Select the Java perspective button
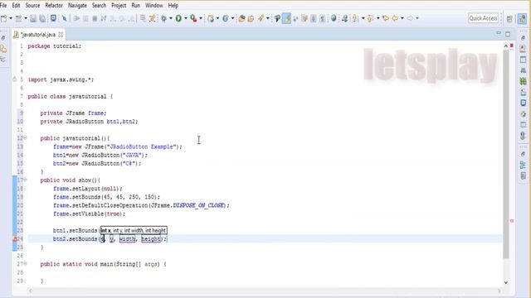 click(523, 18)
